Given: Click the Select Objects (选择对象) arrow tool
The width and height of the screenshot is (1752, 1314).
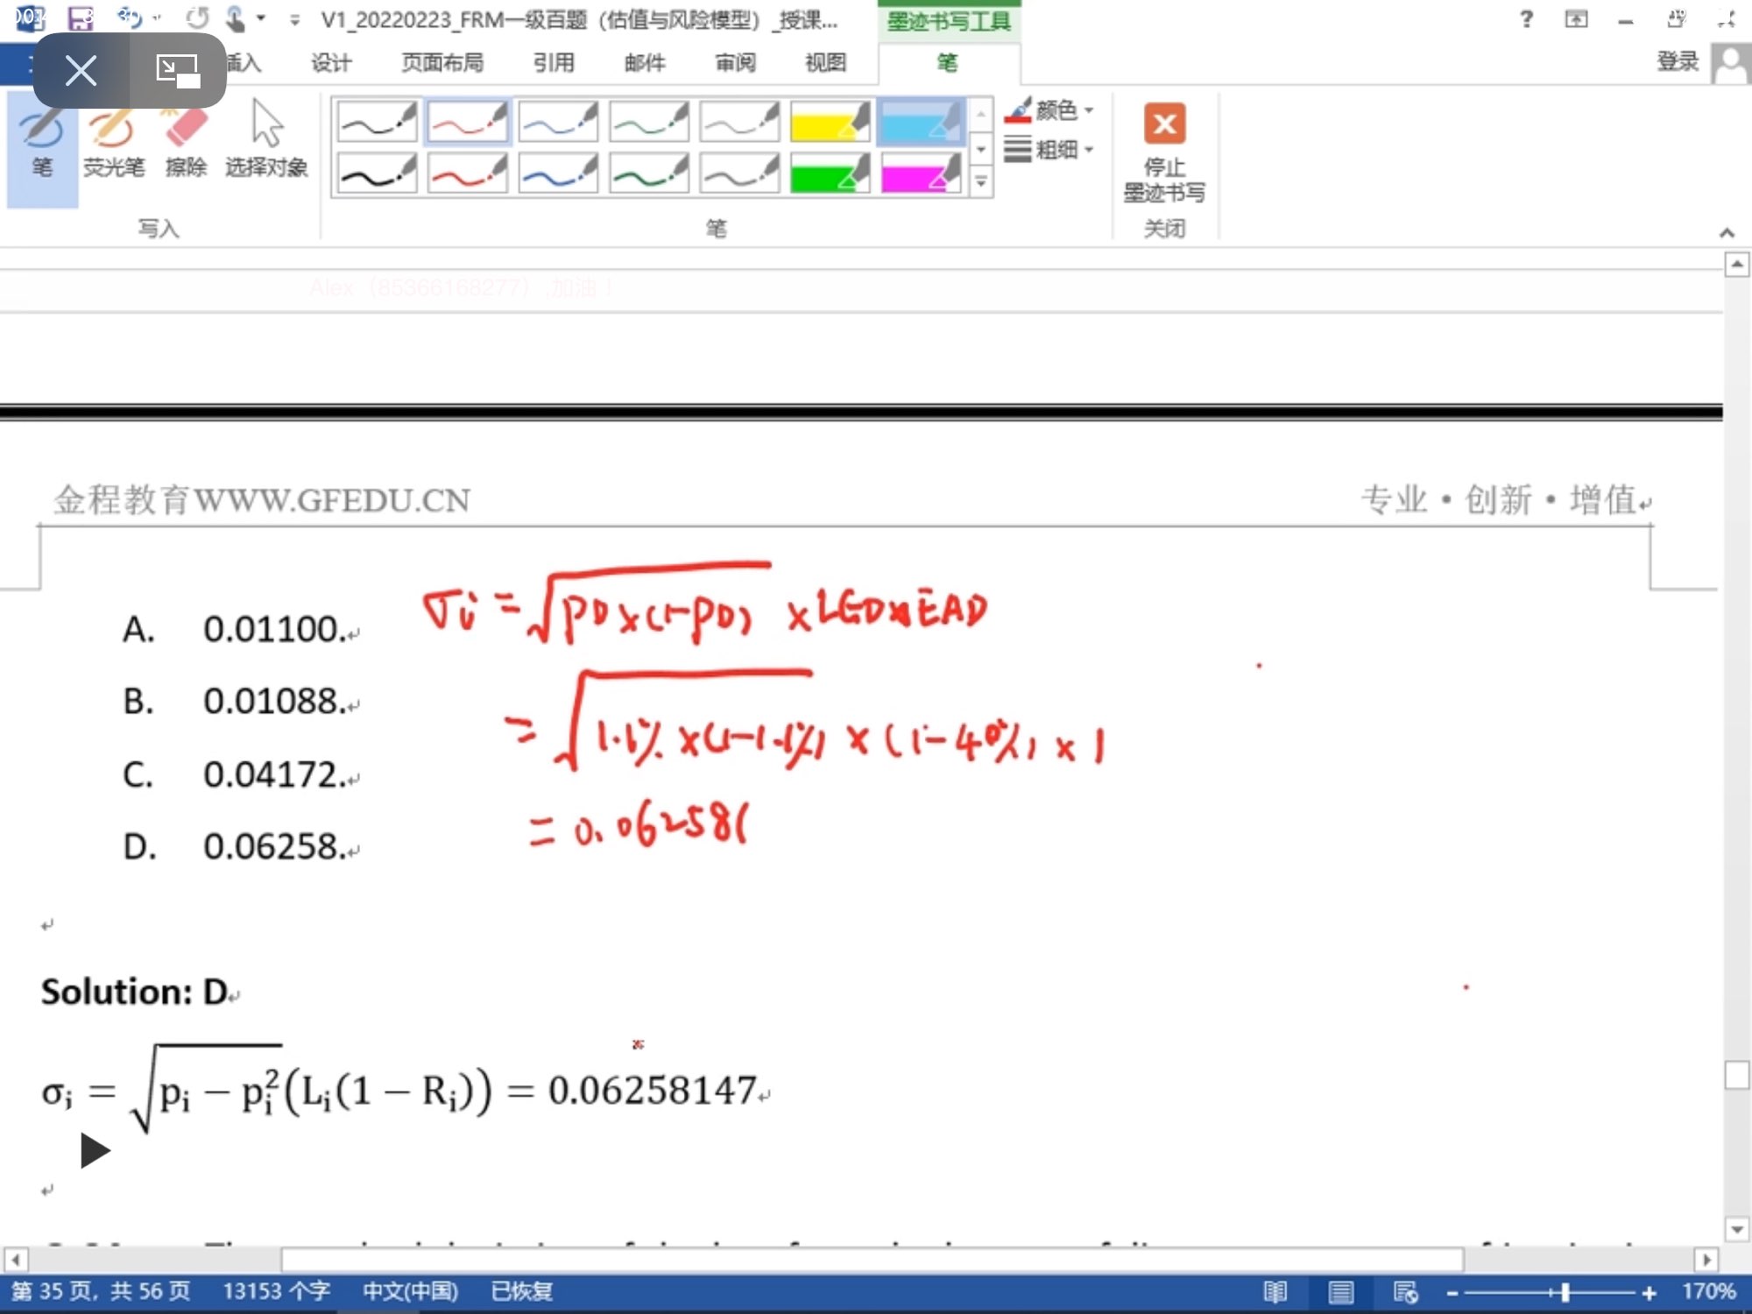Looking at the screenshot, I should click(x=266, y=145).
